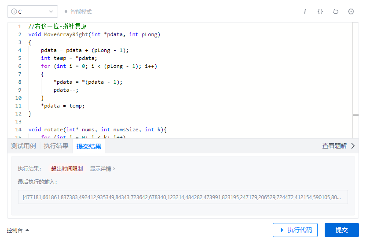Open editor settings gear icon
Image resolution: width=370 pixels, height=245 pixels.
point(351,11)
